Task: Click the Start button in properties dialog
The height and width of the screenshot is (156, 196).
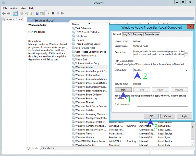Action: click(x=123, y=90)
